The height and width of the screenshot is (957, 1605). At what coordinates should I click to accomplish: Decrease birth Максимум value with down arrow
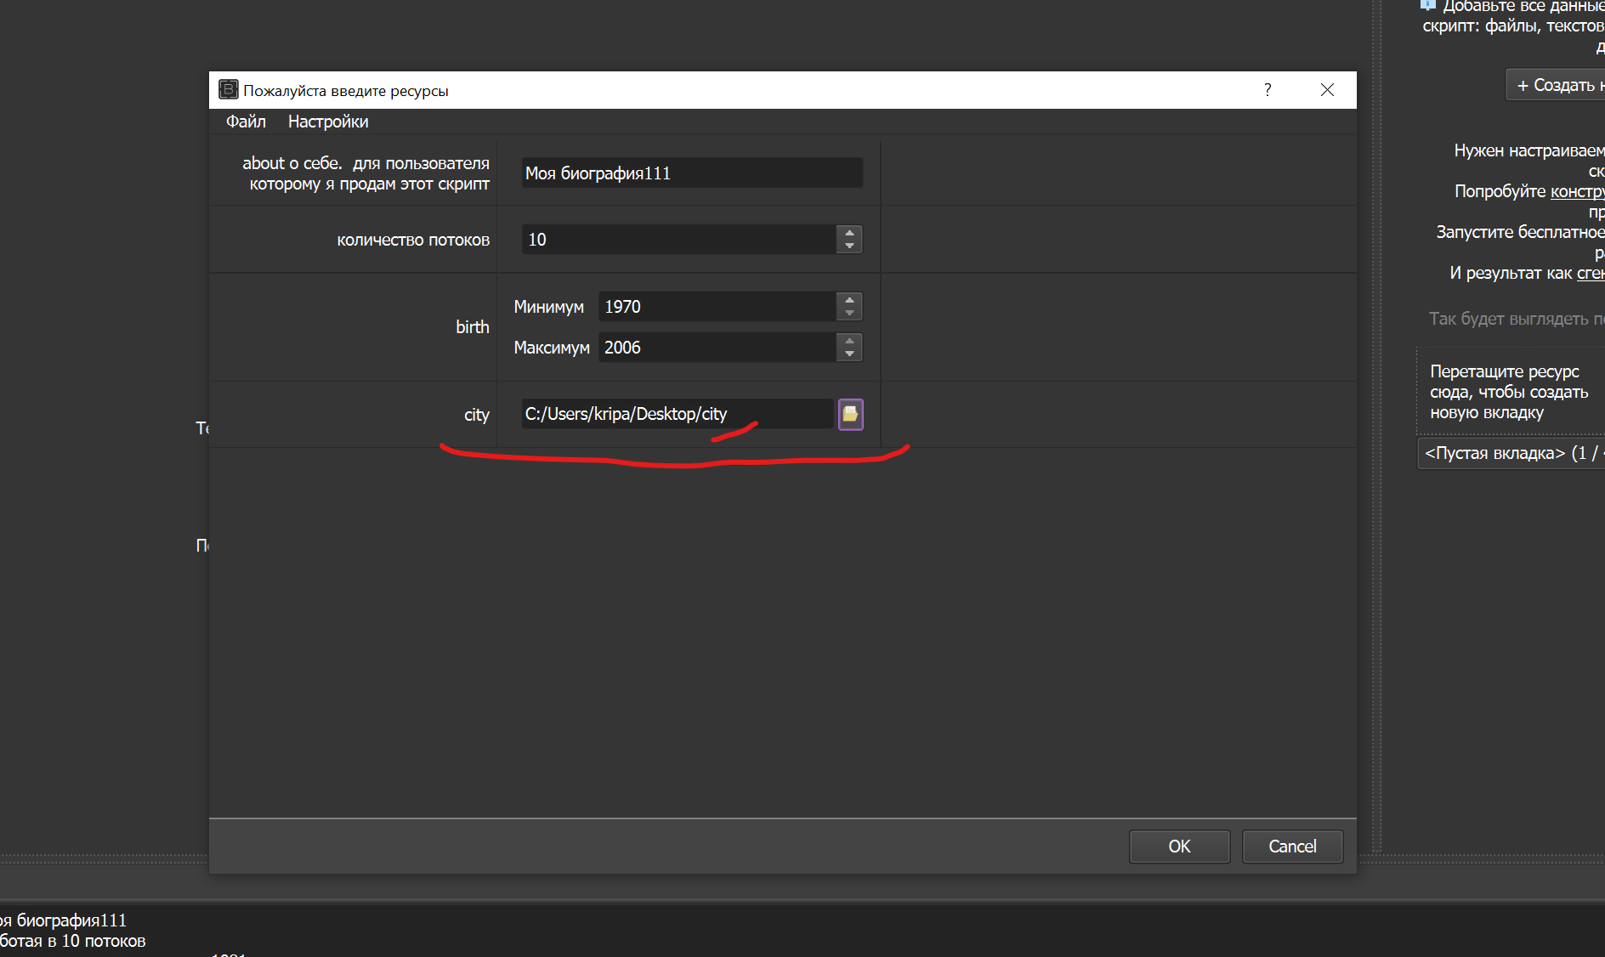pyautogui.click(x=849, y=354)
